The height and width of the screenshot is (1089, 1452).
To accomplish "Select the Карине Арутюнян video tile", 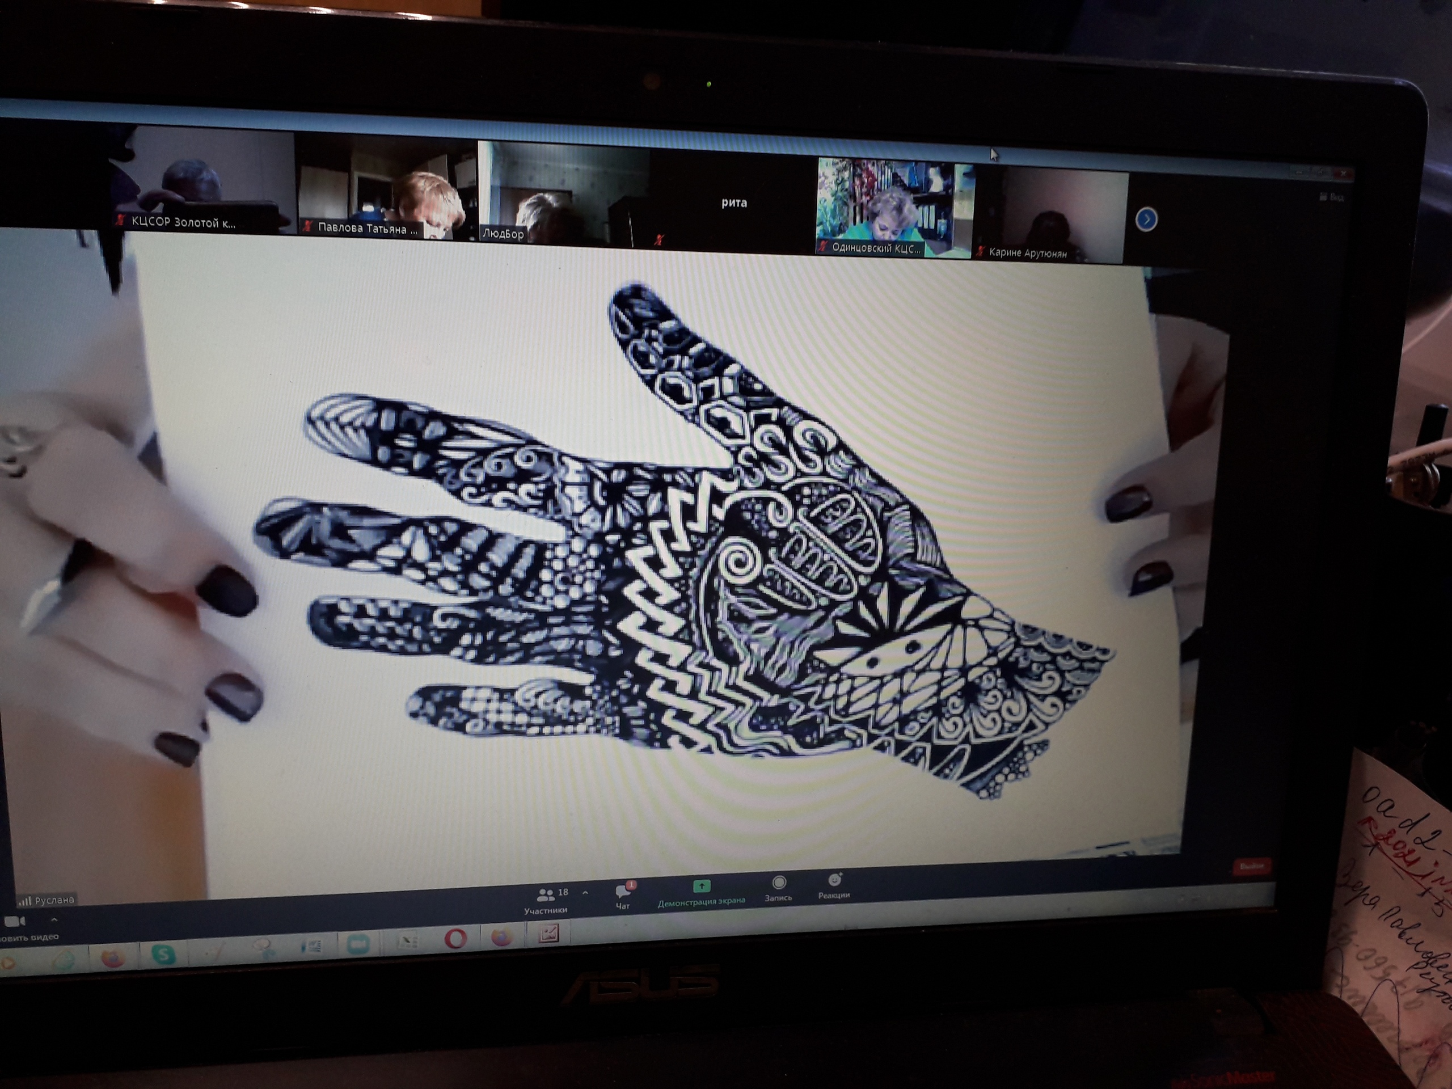I will 1050,217.
